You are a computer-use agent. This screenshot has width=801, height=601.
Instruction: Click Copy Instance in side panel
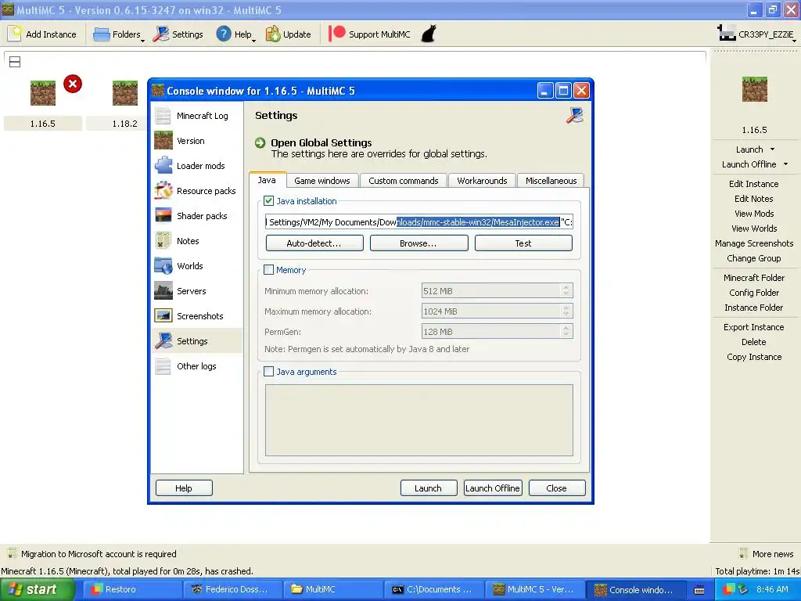coord(754,357)
